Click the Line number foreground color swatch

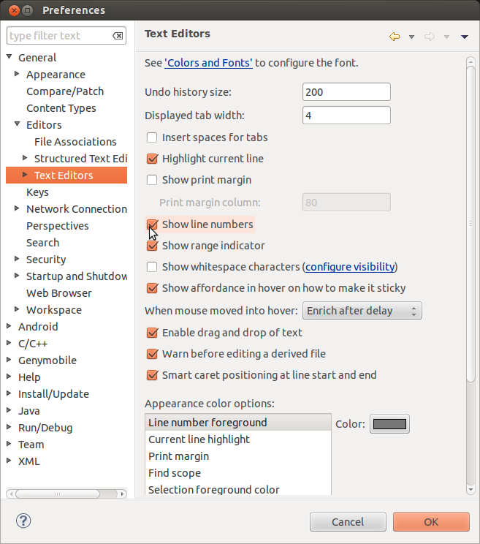coord(389,424)
